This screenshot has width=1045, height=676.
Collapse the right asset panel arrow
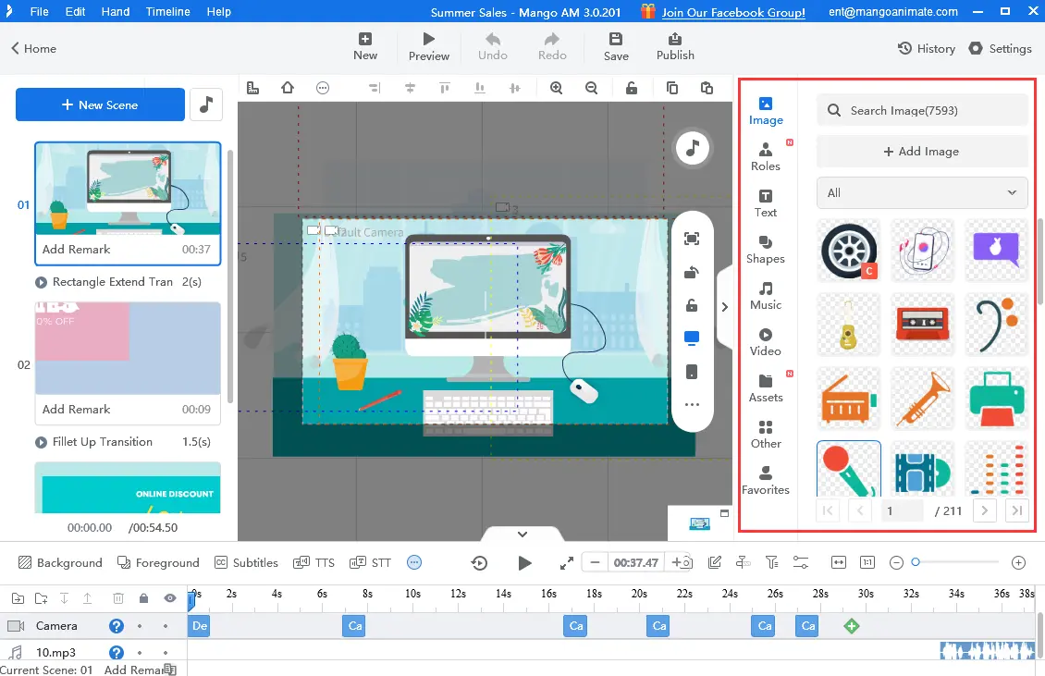[x=725, y=307]
